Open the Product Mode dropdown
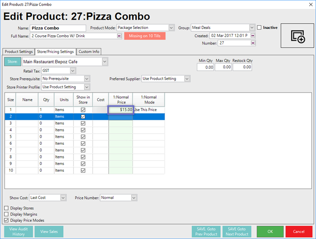Image resolution: width=316 pixels, height=239 pixels. pos(171,28)
